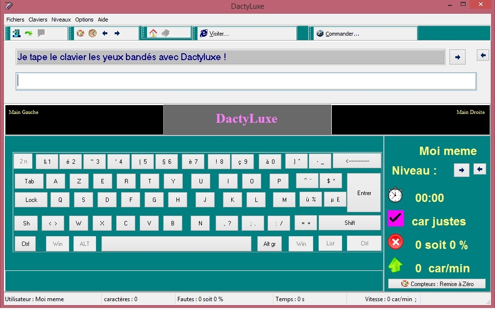This screenshot has height=309, width=495.
Task: Click the 'Main Droite' label
Action: coord(470,112)
